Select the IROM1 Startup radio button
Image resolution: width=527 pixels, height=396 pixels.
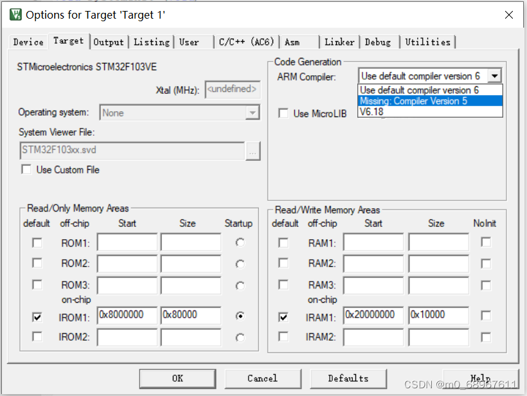click(240, 316)
